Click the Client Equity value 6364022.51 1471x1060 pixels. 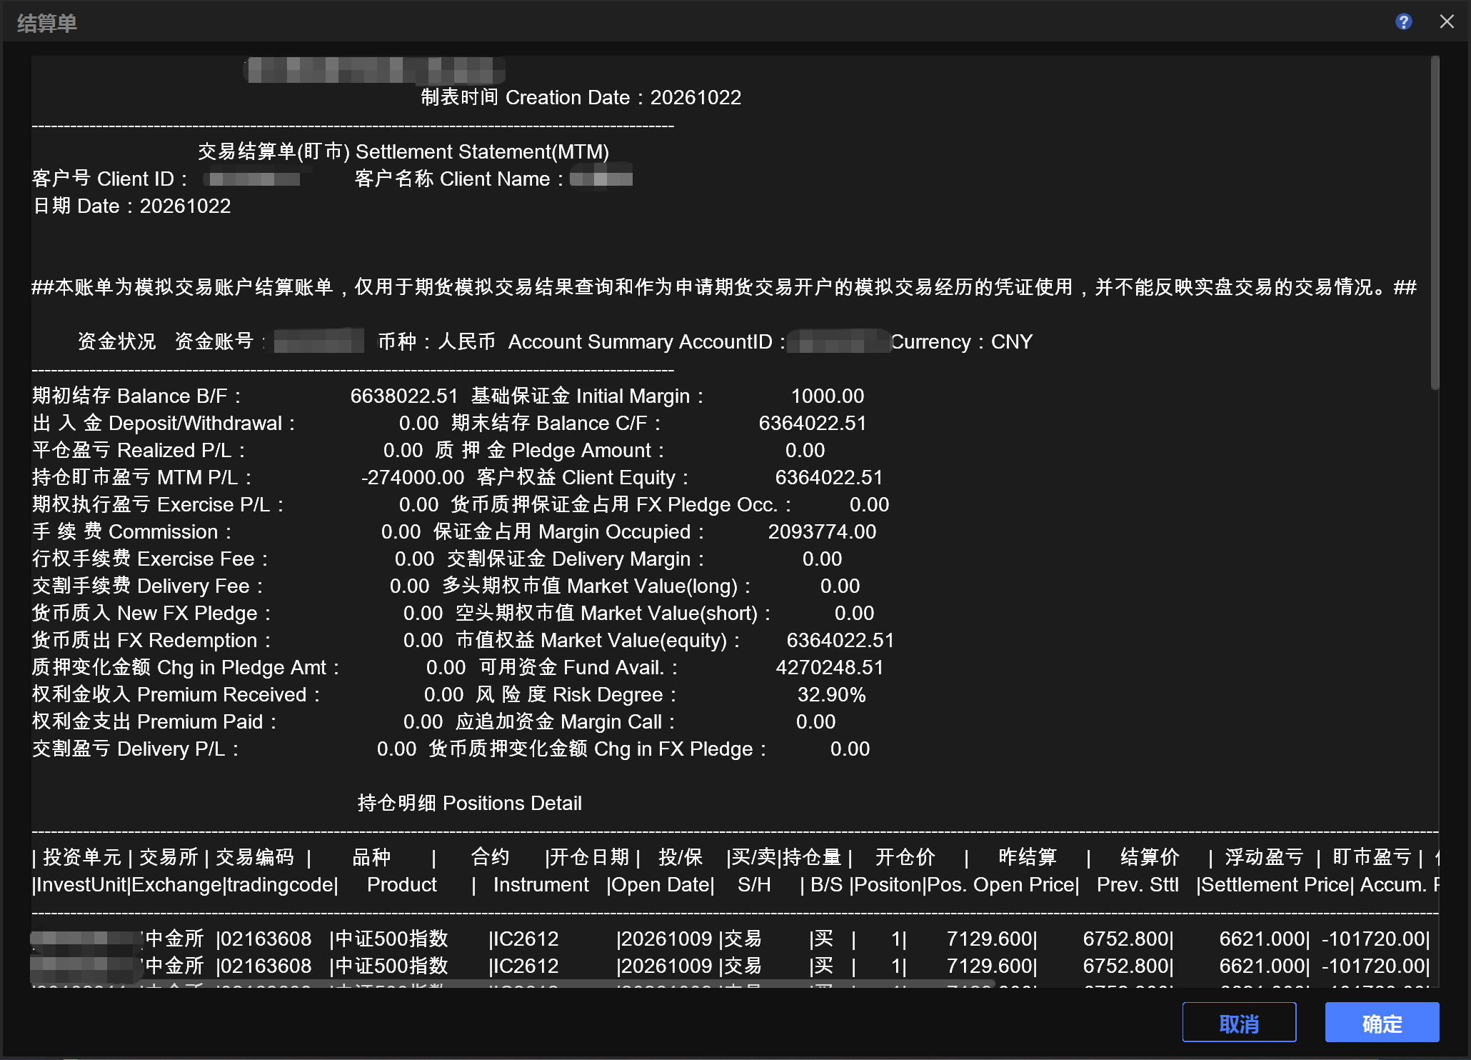[829, 477]
